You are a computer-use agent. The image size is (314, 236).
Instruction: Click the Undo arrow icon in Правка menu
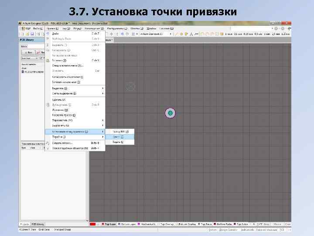48,34
